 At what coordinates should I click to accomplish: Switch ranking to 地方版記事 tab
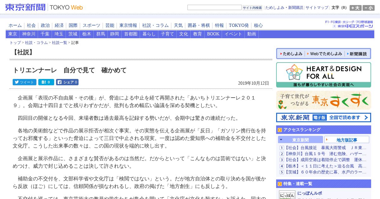pos(347,140)
